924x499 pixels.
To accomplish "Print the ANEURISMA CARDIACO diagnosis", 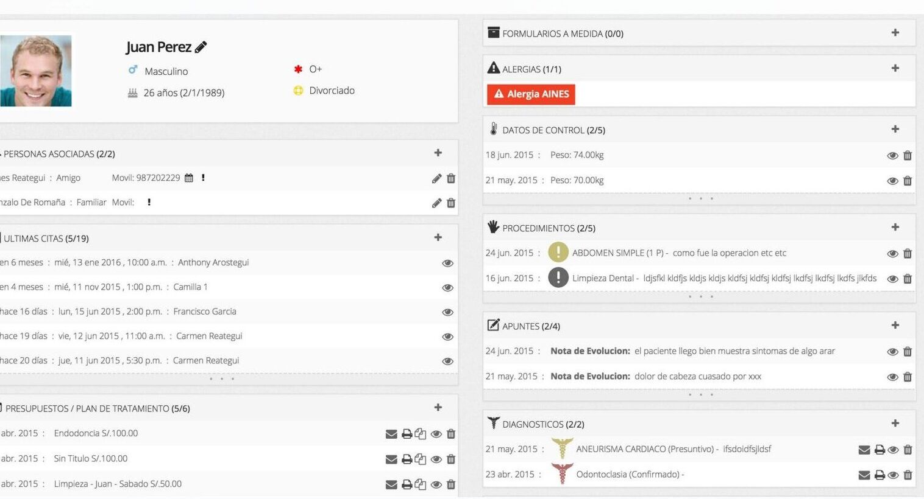I will [880, 450].
